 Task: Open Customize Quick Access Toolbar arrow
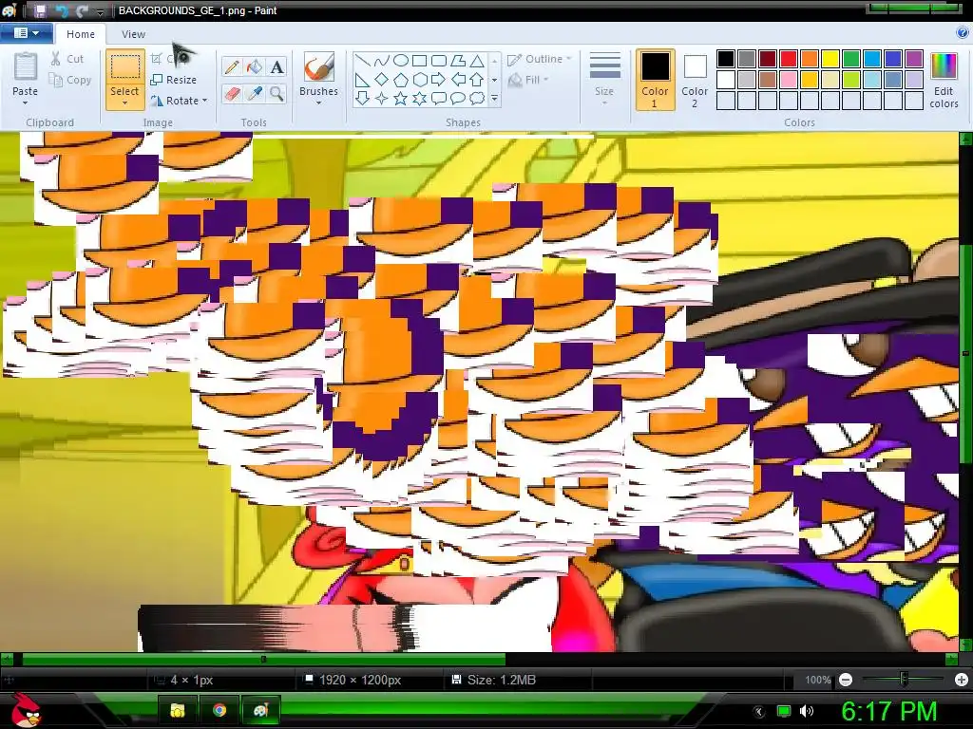click(x=100, y=11)
